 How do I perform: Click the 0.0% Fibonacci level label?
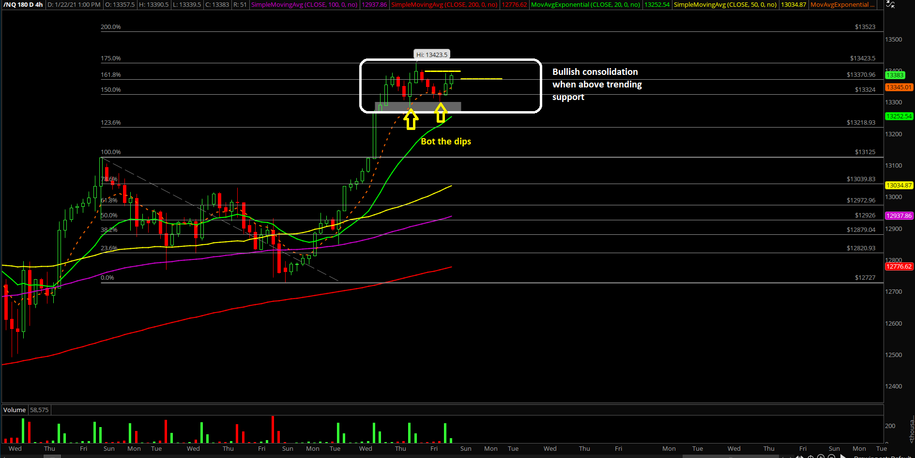(x=107, y=278)
